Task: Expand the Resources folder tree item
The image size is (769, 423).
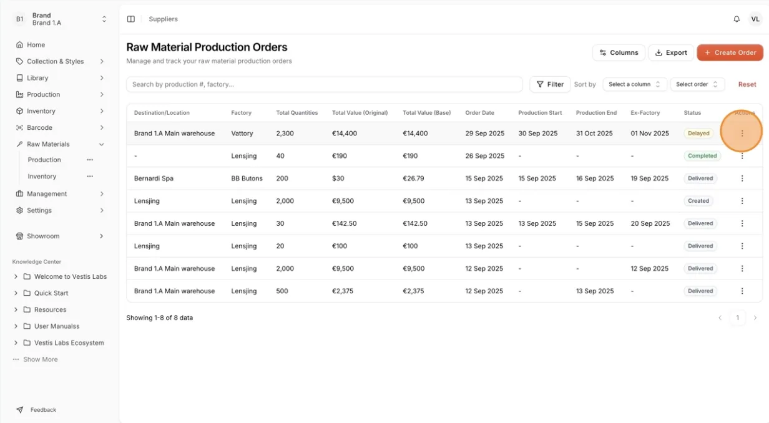Action: click(x=16, y=309)
